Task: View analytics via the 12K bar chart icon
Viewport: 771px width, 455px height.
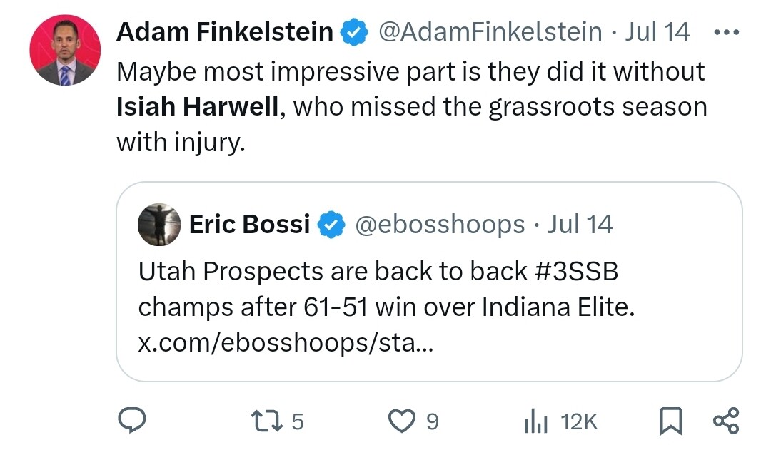Action: (x=536, y=421)
